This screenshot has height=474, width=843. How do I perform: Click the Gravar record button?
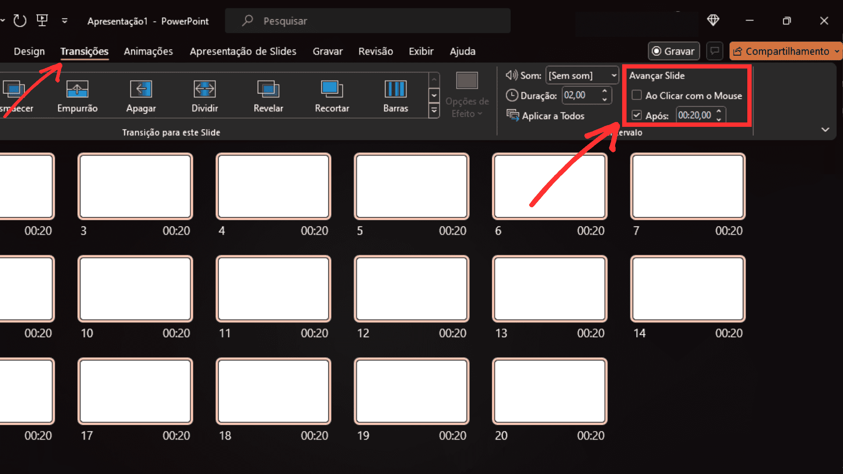(x=674, y=51)
